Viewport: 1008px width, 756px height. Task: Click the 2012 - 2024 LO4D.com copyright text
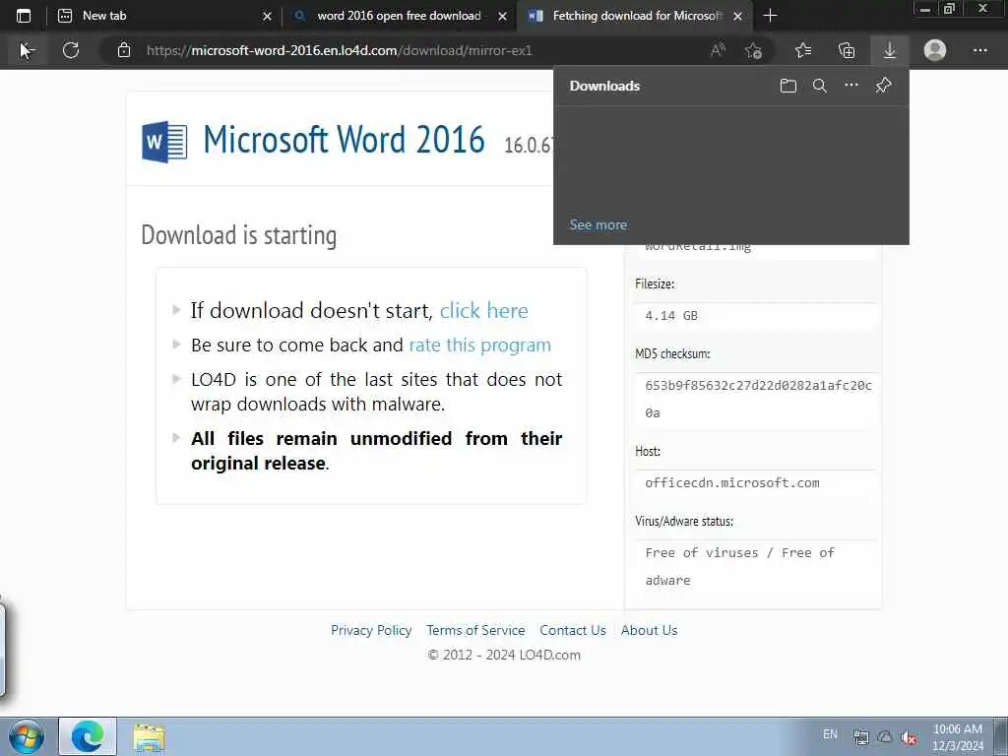click(504, 655)
